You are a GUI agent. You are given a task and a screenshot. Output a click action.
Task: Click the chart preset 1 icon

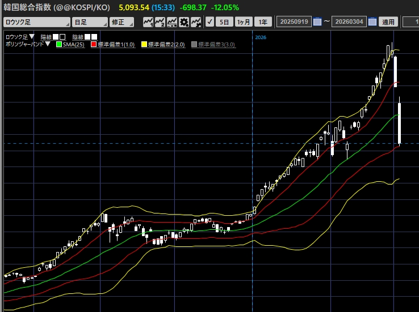point(148,22)
